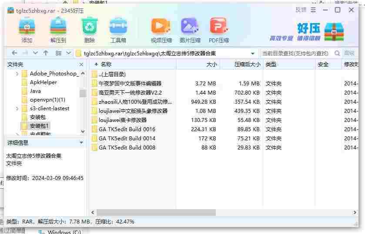Select ..(上层目录) parent directory row
Image resolution: width=365 pixels, height=234 pixels.
pyautogui.click(x=224, y=75)
